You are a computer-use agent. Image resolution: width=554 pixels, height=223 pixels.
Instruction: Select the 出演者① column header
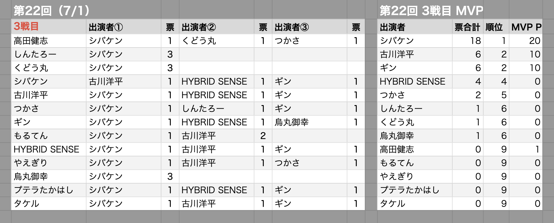pyautogui.click(x=124, y=27)
